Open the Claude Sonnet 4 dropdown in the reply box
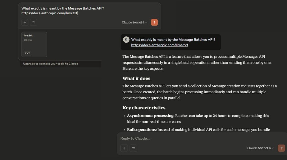287x160 pixels. (x=260, y=148)
